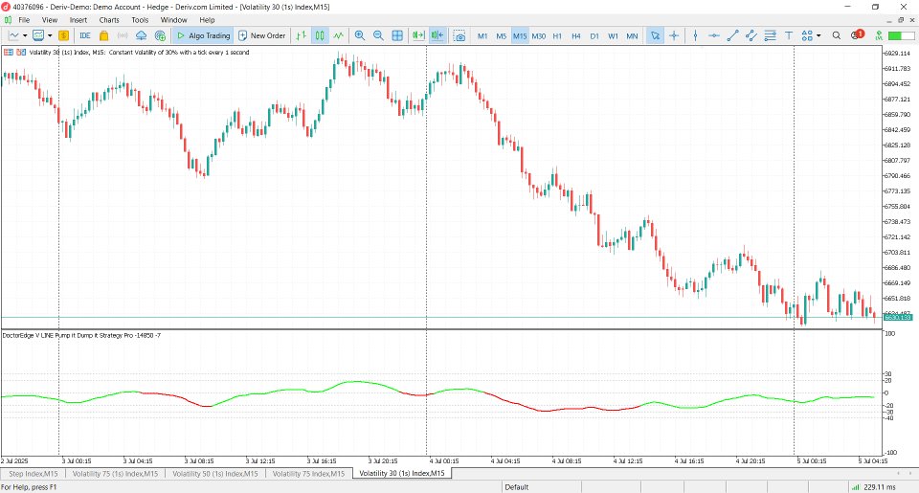Click the Signals radio waves icon
919x493 pixels.
(123, 35)
